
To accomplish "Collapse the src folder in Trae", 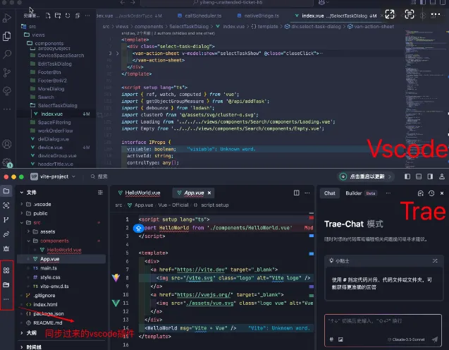I will click(21, 222).
